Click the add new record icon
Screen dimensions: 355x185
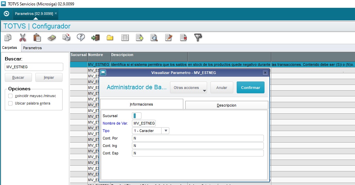139,37
